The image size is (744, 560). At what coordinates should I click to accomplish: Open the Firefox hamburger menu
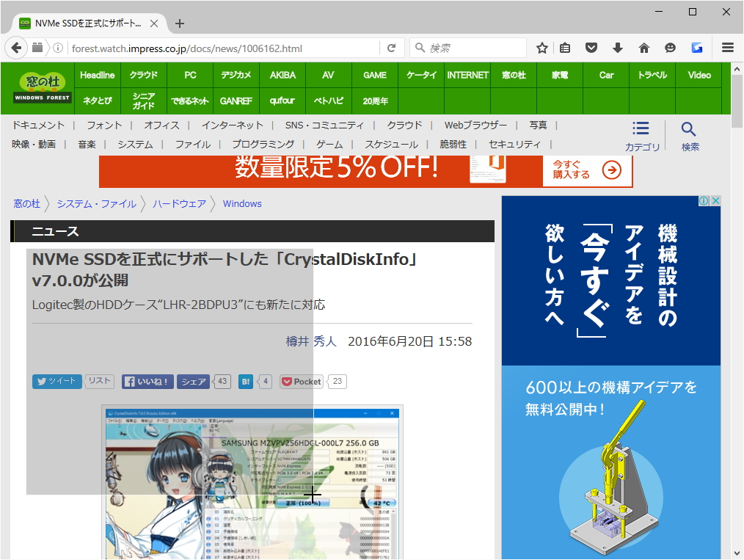(x=727, y=48)
